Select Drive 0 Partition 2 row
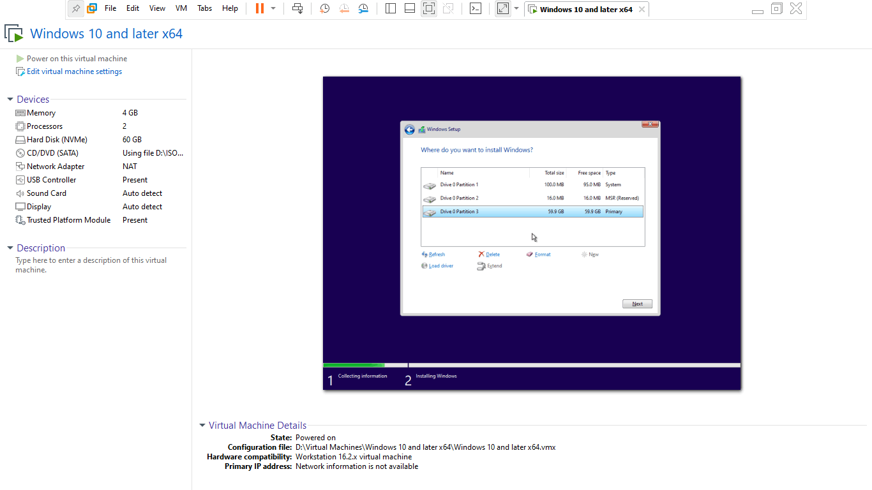The image size is (872, 490). click(x=532, y=198)
